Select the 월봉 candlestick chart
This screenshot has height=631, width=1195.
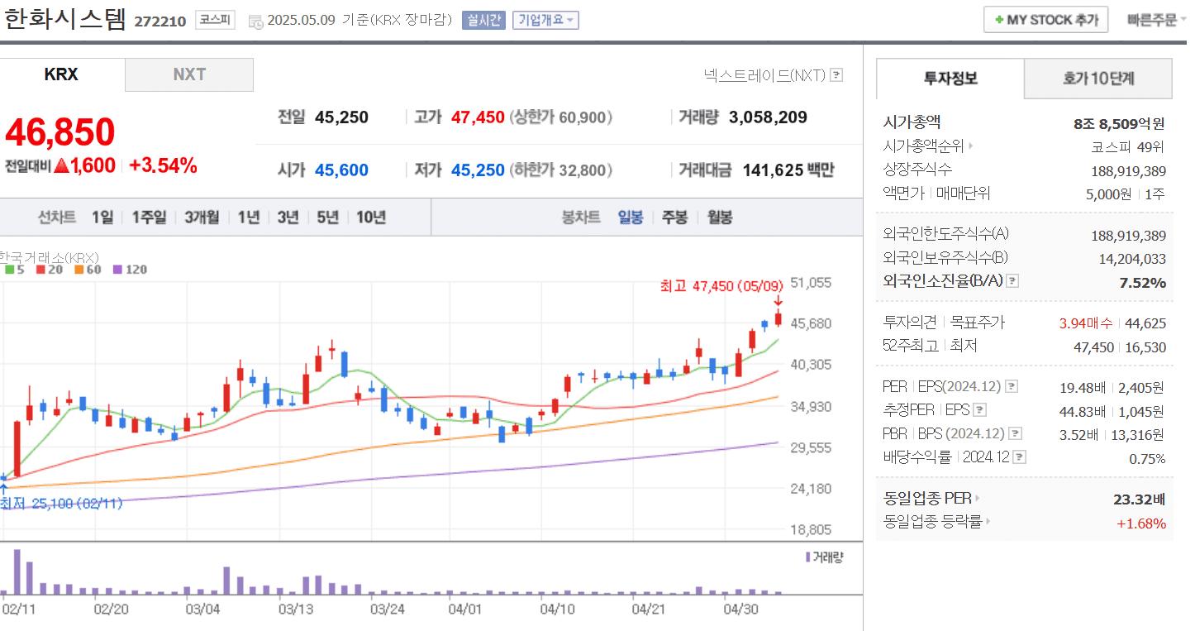[720, 218]
